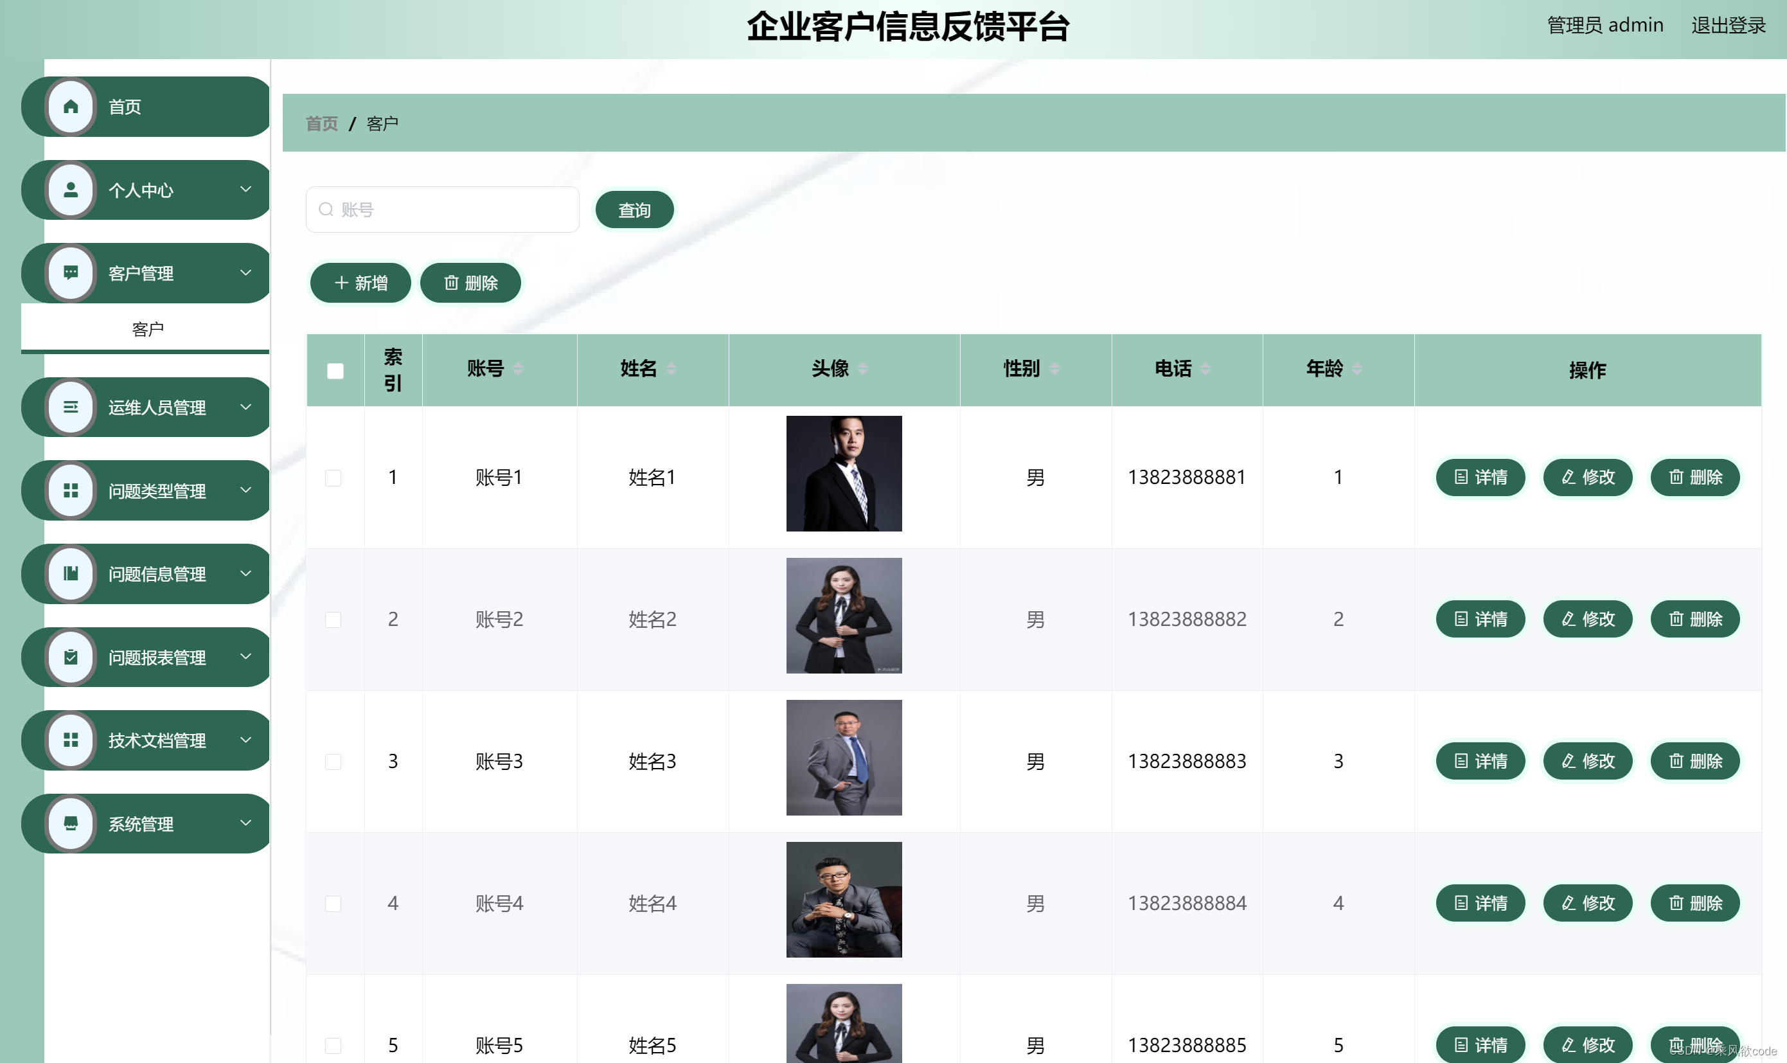Image resolution: width=1787 pixels, height=1063 pixels.
Task: Click 退出登录 to log out
Action: coord(1728,26)
